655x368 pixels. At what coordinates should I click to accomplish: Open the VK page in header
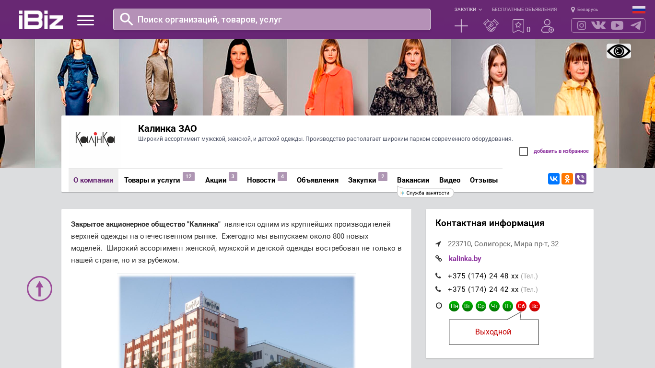click(x=598, y=25)
